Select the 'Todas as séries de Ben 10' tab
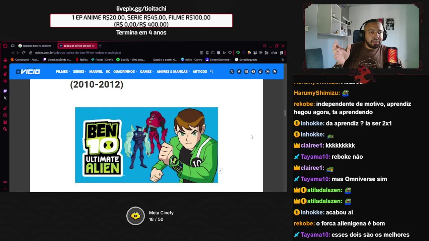The height and width of the screenshot is (241, 429). click(x=77, y=46)
